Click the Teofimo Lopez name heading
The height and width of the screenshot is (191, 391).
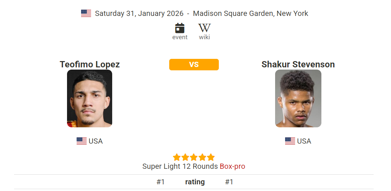[x=90, y=64]
